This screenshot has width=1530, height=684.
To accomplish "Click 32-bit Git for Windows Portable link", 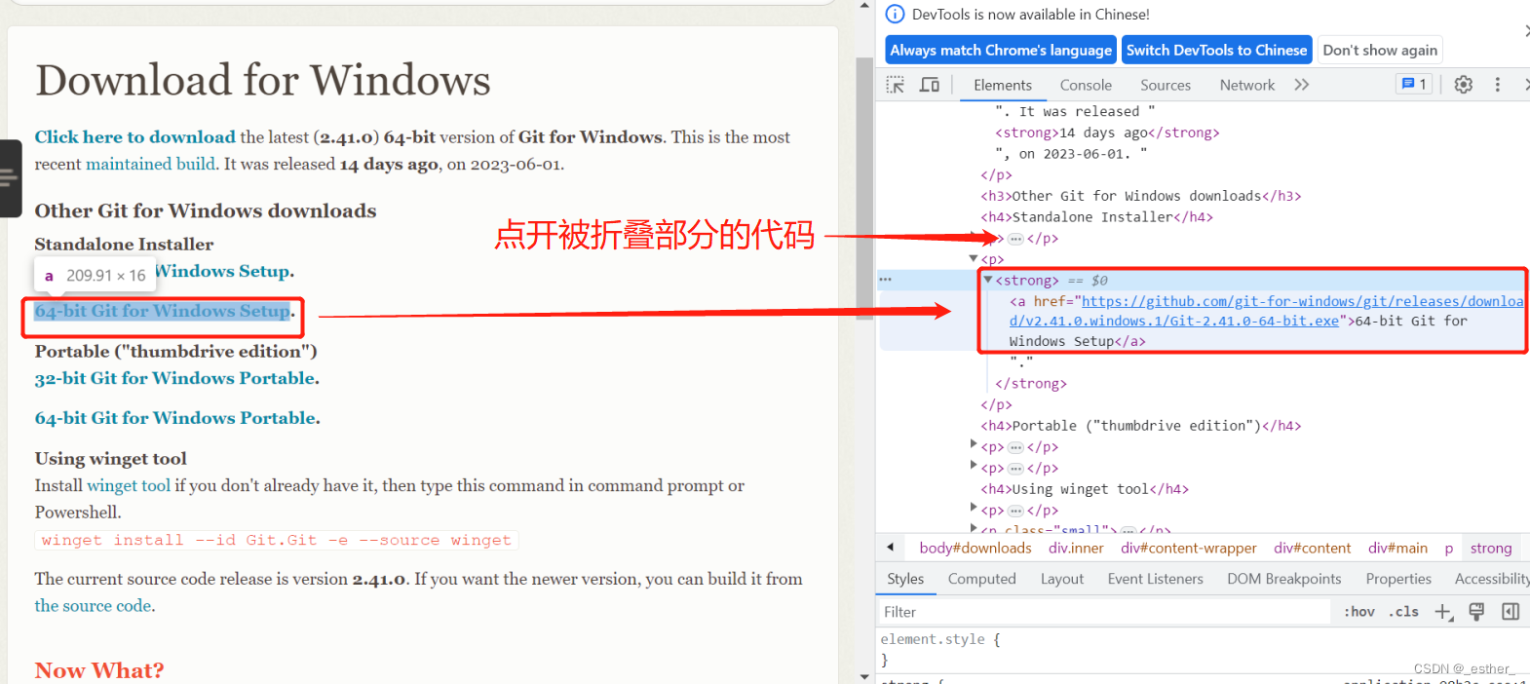I will (x=175, y=378).
